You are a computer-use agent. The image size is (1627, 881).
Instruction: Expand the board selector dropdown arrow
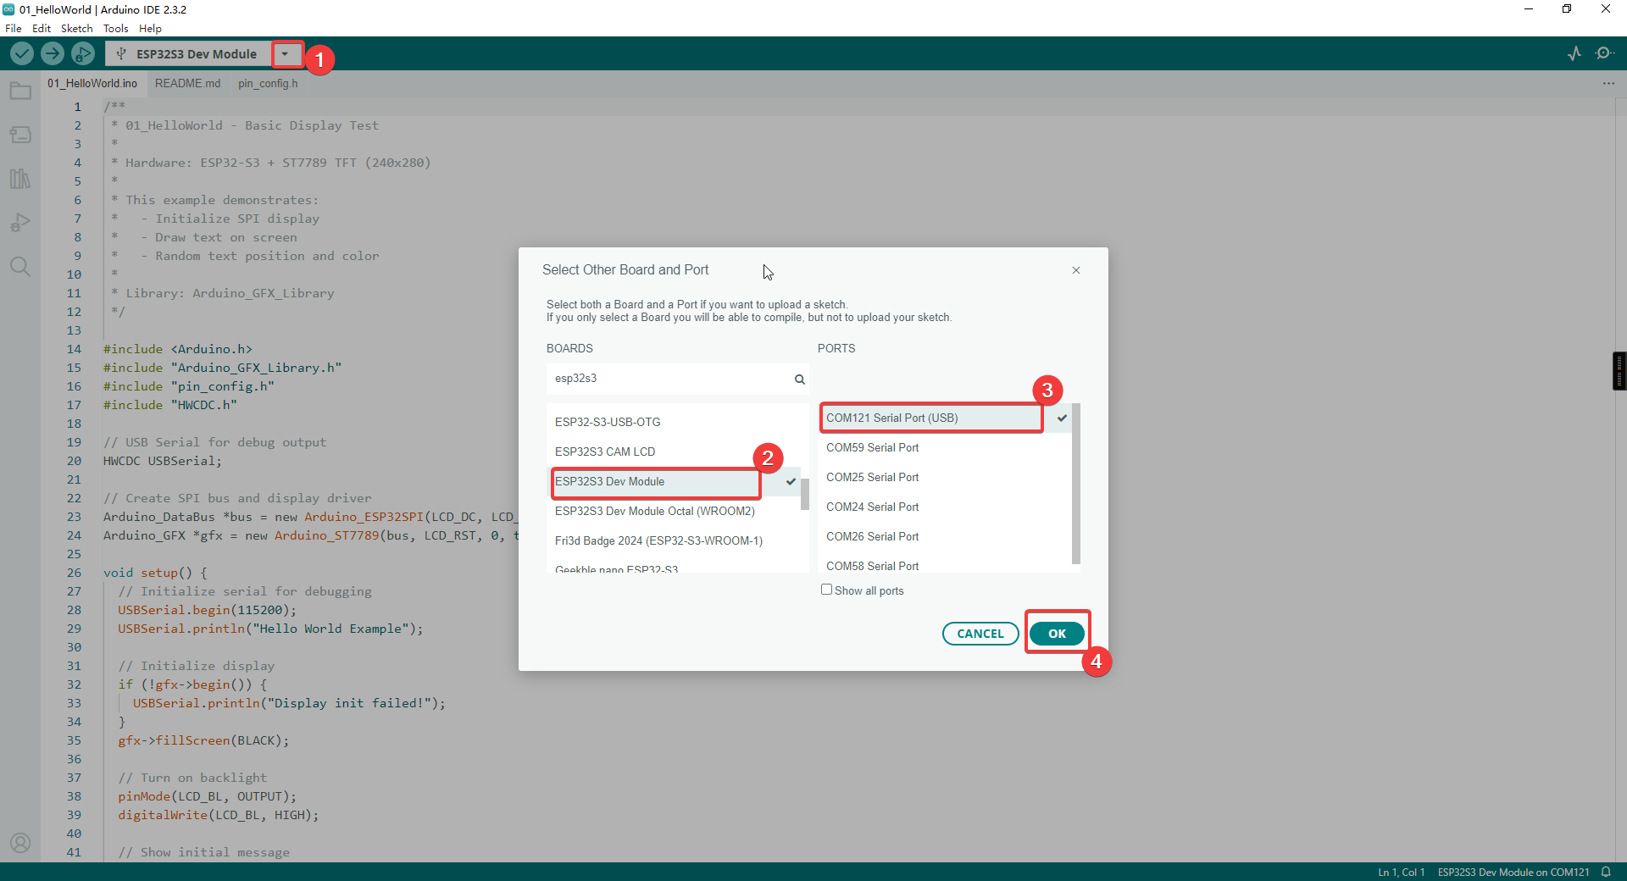pos(286,54)
